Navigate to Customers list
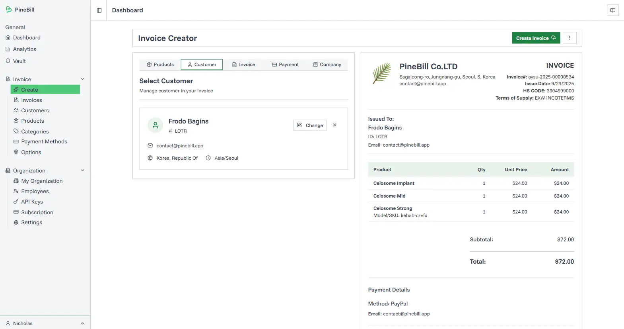Image resolution: width=624 pixels, height=329 pixels. click(x=35, y=110)
